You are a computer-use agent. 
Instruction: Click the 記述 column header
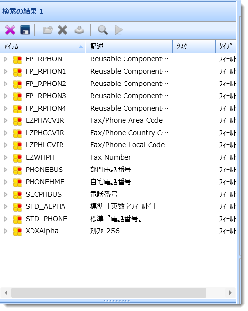(x=129, y=47)
